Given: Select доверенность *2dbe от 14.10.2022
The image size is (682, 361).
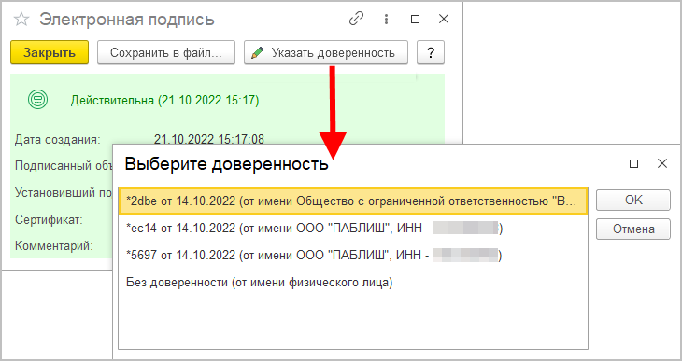Looking at the screenshot, I should point(353,201).
